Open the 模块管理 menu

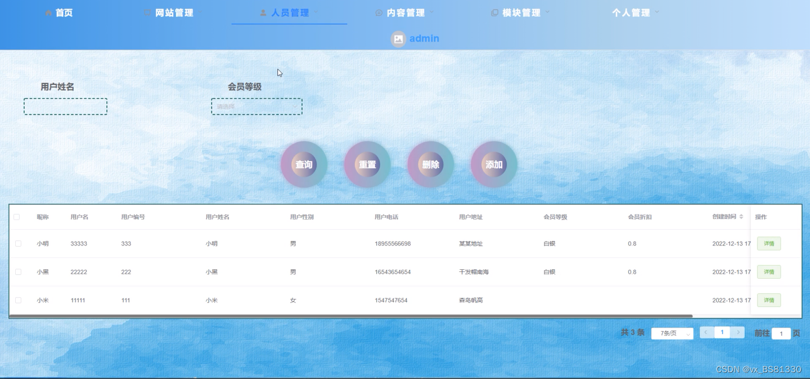point(521,12)
